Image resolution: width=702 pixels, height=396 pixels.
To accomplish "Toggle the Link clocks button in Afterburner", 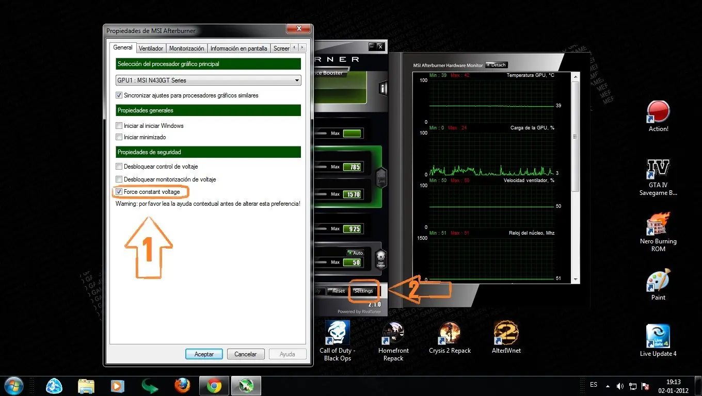I will pyautogui.click(x=382, y=178).
